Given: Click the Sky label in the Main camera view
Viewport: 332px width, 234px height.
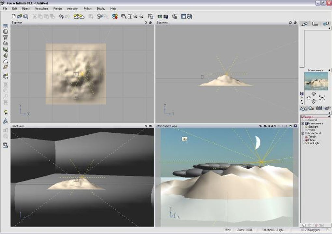Looking at the screenshot, I should click(x=184, y=138).
